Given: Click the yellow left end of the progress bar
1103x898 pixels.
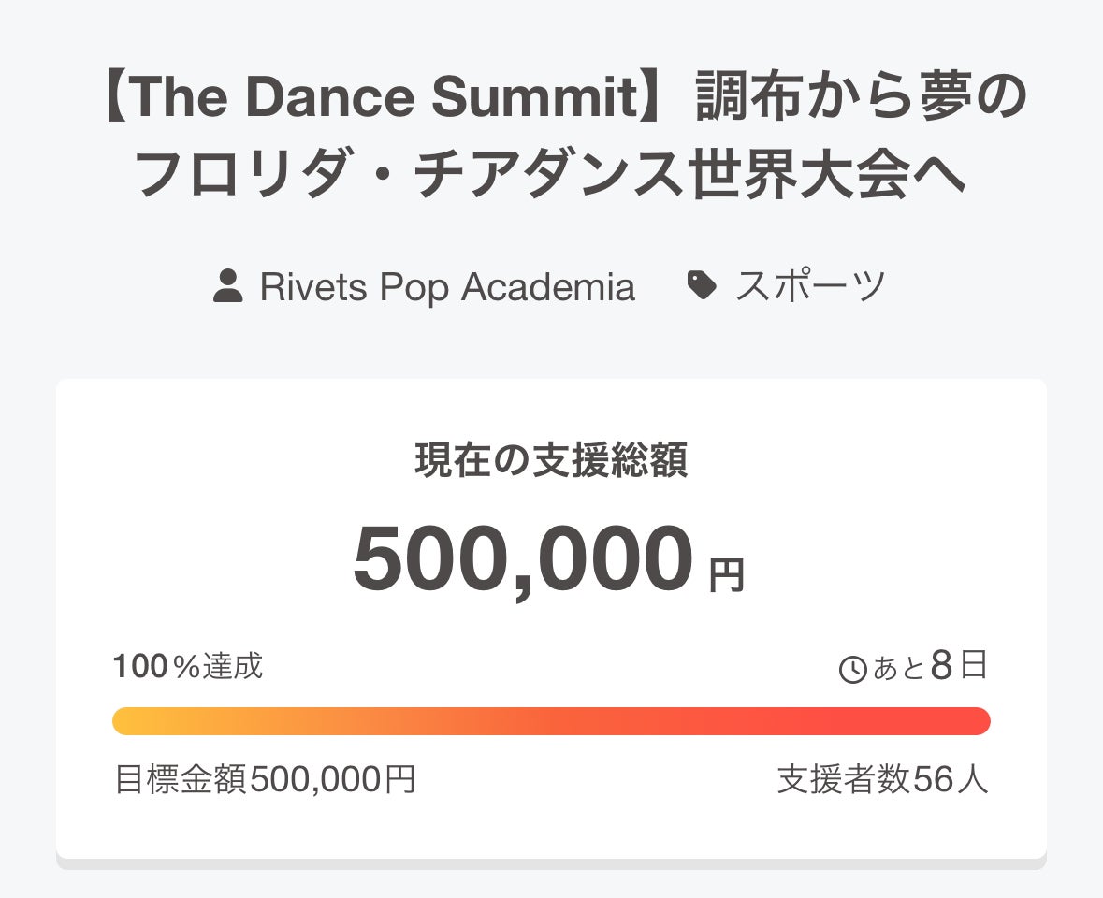Looking at the screenshot, I should coord(129,721).
